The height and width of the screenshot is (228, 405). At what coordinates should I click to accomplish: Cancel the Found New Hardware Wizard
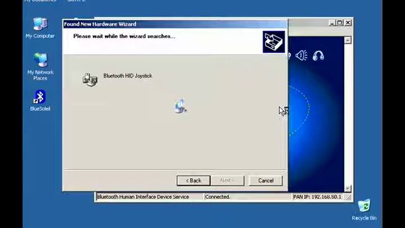(x=266, y=180)
